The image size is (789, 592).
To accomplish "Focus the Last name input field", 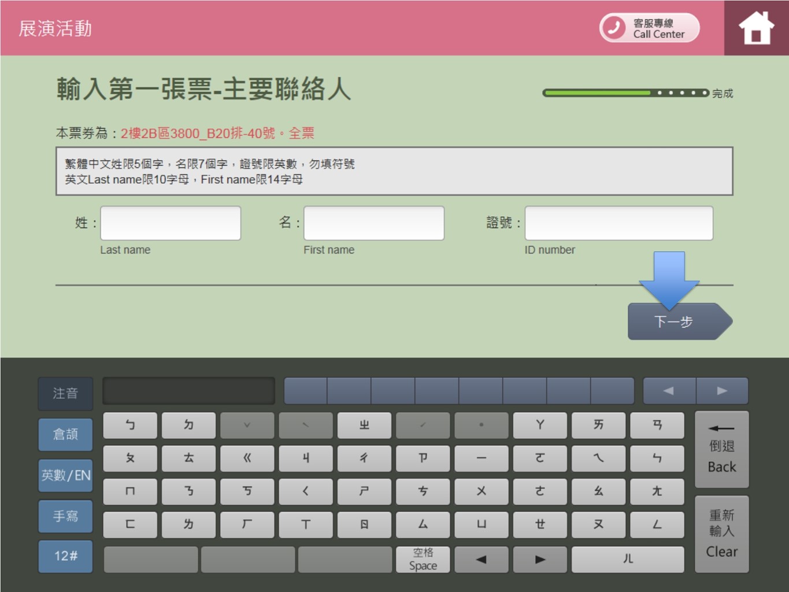I will coord(171,223).
